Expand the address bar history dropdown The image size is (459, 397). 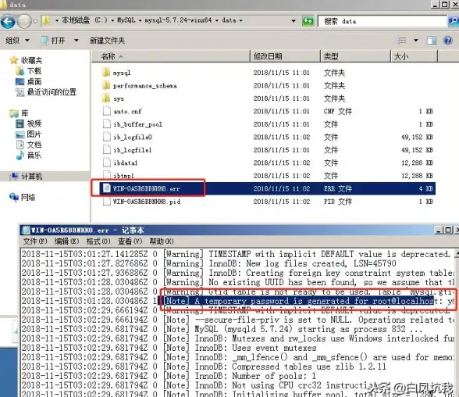(294, 21)
